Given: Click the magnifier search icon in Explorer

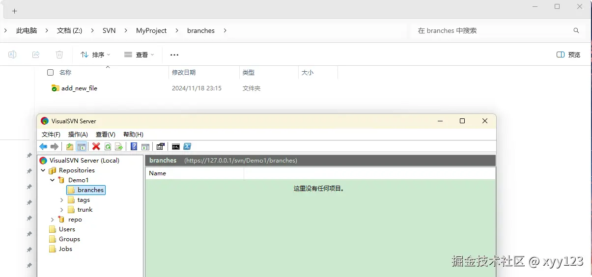Looking at the screenshot, I should [x=576, y=30].
